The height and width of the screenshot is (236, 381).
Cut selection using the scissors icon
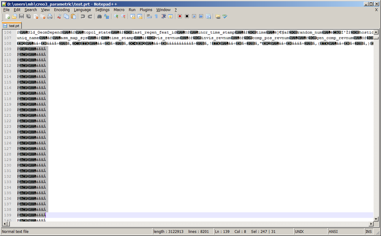[x=59, y=16]
